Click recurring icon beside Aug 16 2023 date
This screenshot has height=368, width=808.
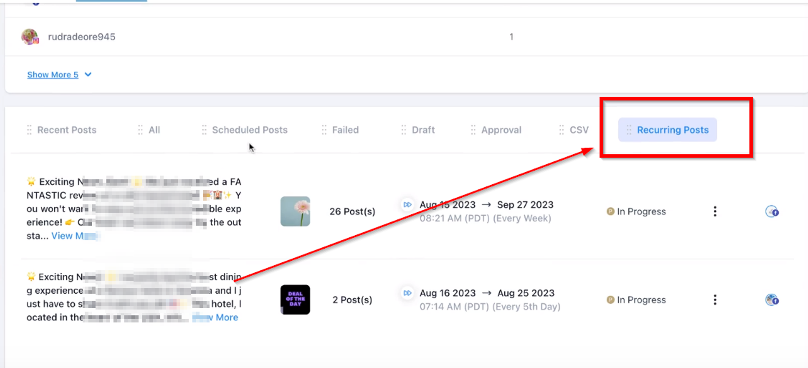407,293
